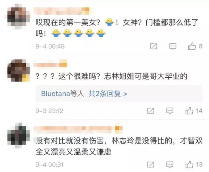This screenshot has height=172, width=209.
Task: Select the comment mentioning 林志玲
Action: tap(119, 146)
